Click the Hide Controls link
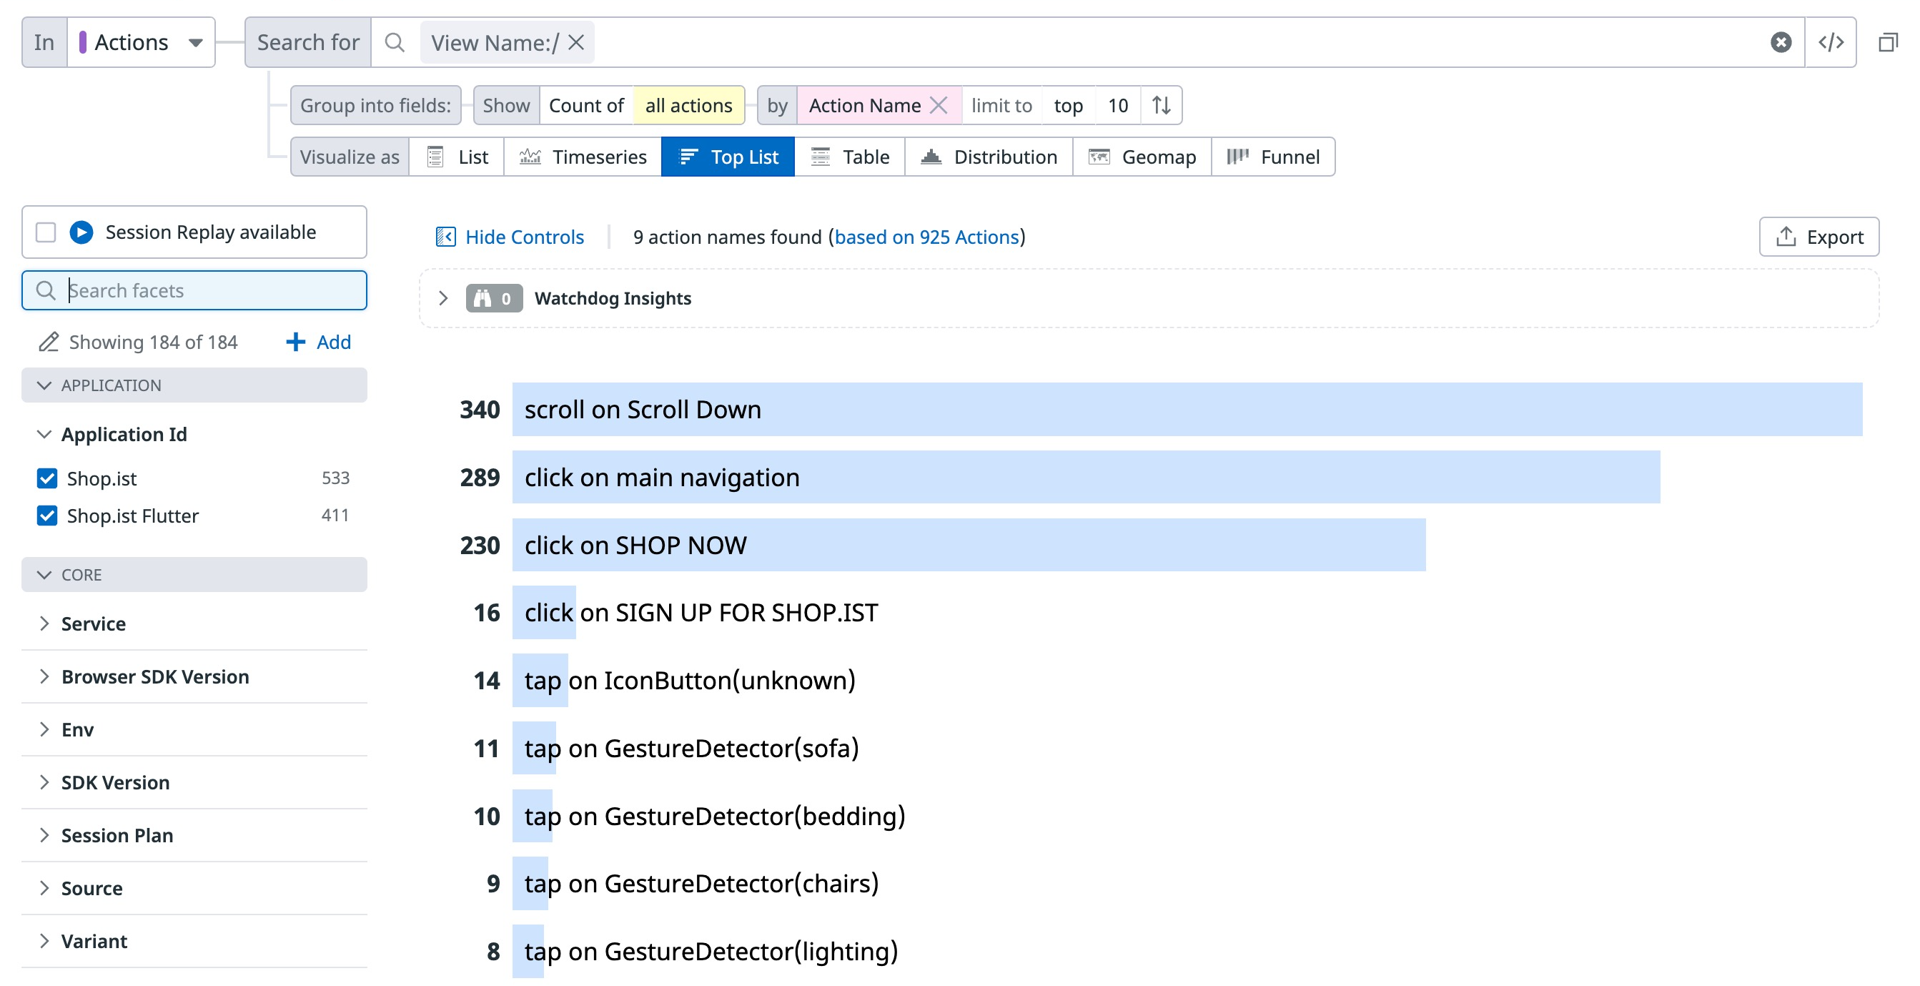Screen dimensions: 1920x986 pyautogui.click(x=524, y=236)
